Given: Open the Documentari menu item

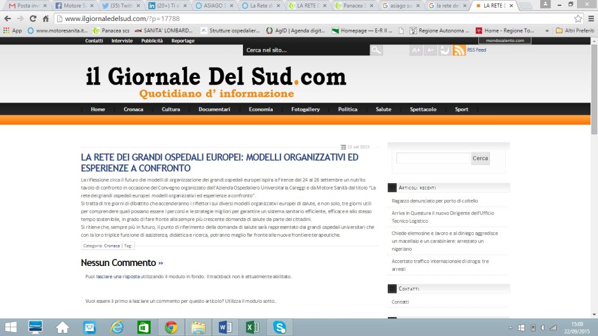Looking at the screenshot, I should (214, 109).
